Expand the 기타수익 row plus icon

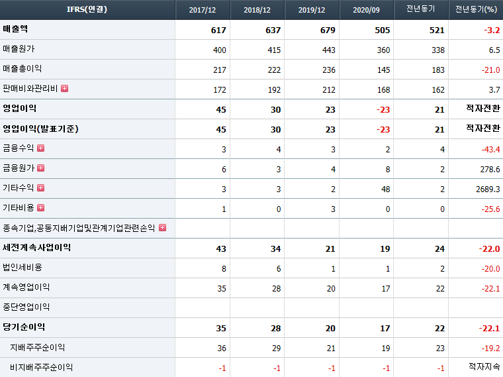coord(41,188)
